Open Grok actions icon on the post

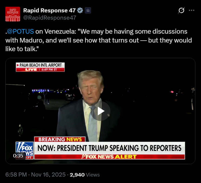(182, 10)
